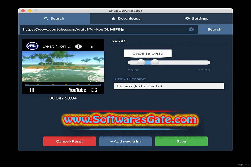Screen dimensions: 251x167
Task: Click the video progress bar
Action: [63, 85]
